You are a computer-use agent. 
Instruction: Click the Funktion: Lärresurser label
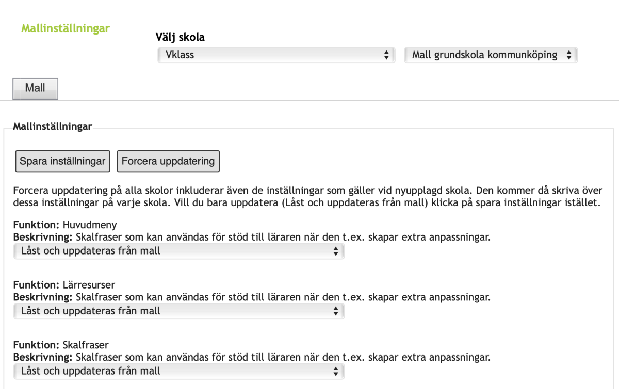click(64, 285)
